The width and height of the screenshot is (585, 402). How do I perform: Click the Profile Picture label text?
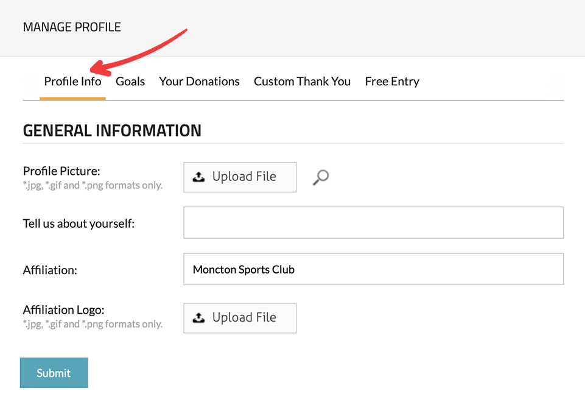point(61,171)
